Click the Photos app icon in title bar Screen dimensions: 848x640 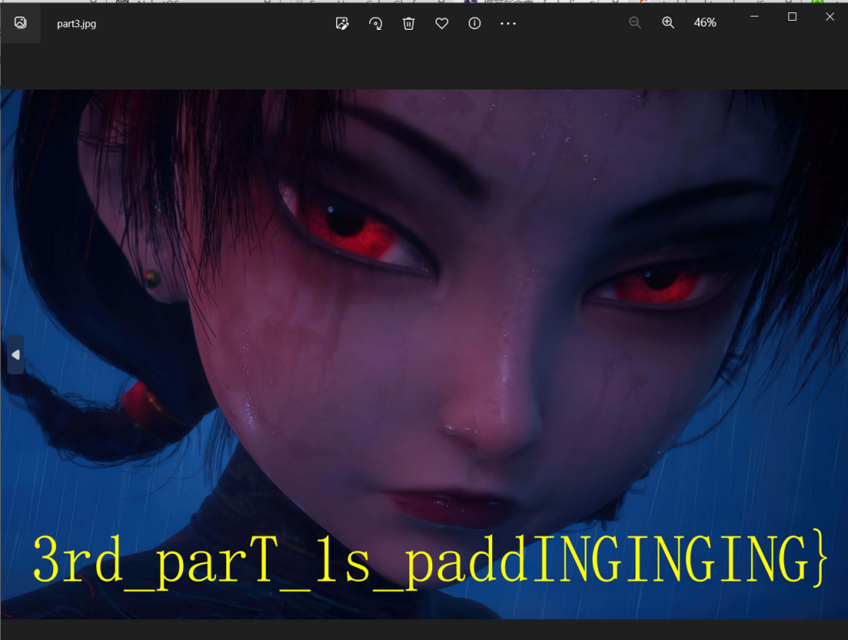point(20,23)
